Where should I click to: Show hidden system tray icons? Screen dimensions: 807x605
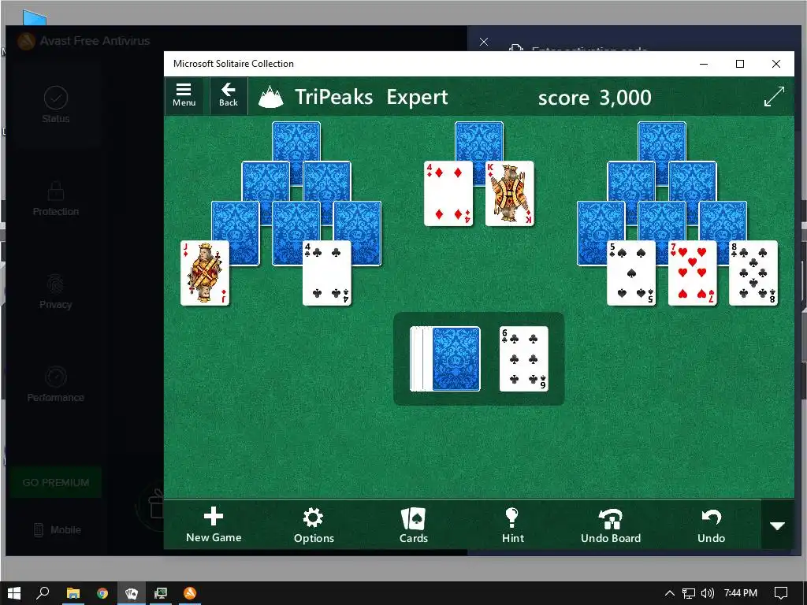669,593
